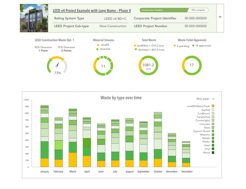This screenshot has height=189, width=246.
Task: Select the September stacked bar
Action: 143,144
